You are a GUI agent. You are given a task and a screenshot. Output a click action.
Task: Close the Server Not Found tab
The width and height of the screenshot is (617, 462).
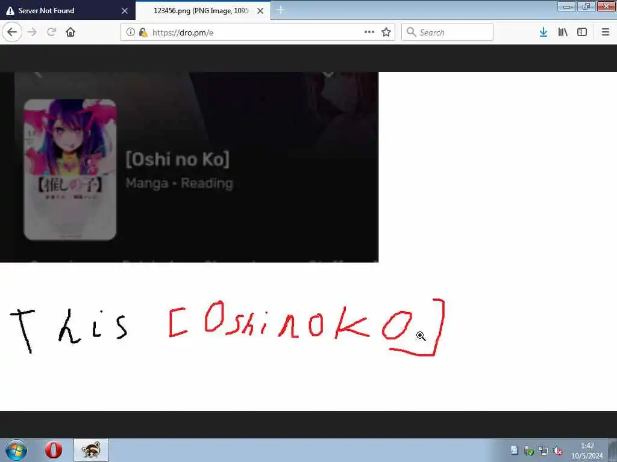pyautogui.click(x=125, y=11)
